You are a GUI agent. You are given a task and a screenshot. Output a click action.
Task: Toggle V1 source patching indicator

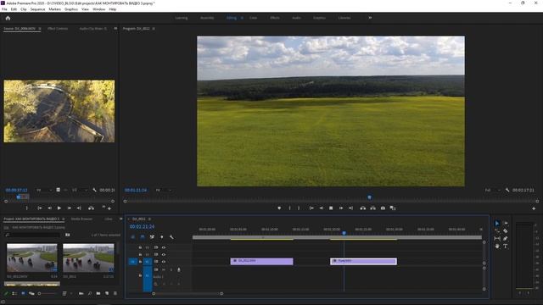(x=132, y=262)
